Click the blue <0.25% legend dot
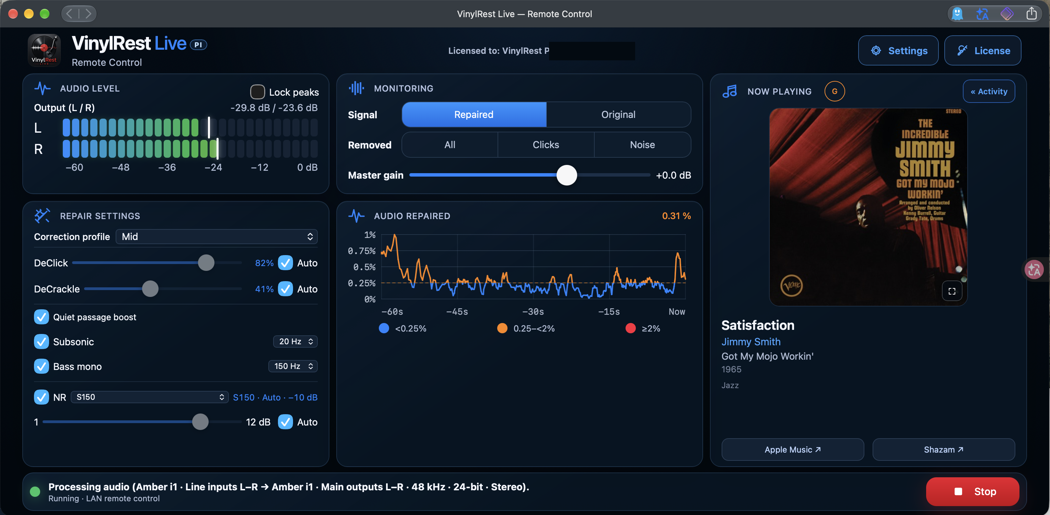 point(384,328)
